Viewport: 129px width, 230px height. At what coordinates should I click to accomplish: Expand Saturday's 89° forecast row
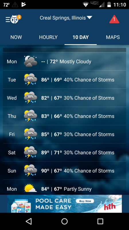(64, 152)
